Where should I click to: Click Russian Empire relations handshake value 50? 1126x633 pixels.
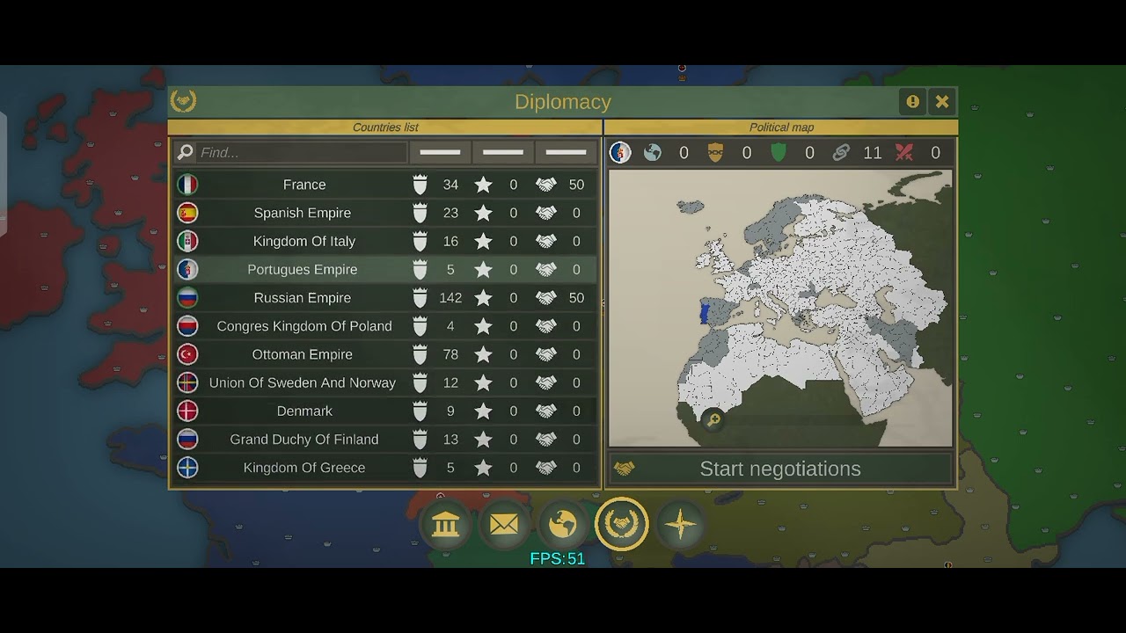click(x=576, y=298)
